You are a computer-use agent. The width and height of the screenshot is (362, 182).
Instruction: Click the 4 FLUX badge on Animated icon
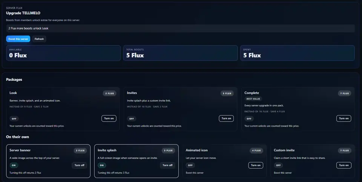click(x=256, y=150)
